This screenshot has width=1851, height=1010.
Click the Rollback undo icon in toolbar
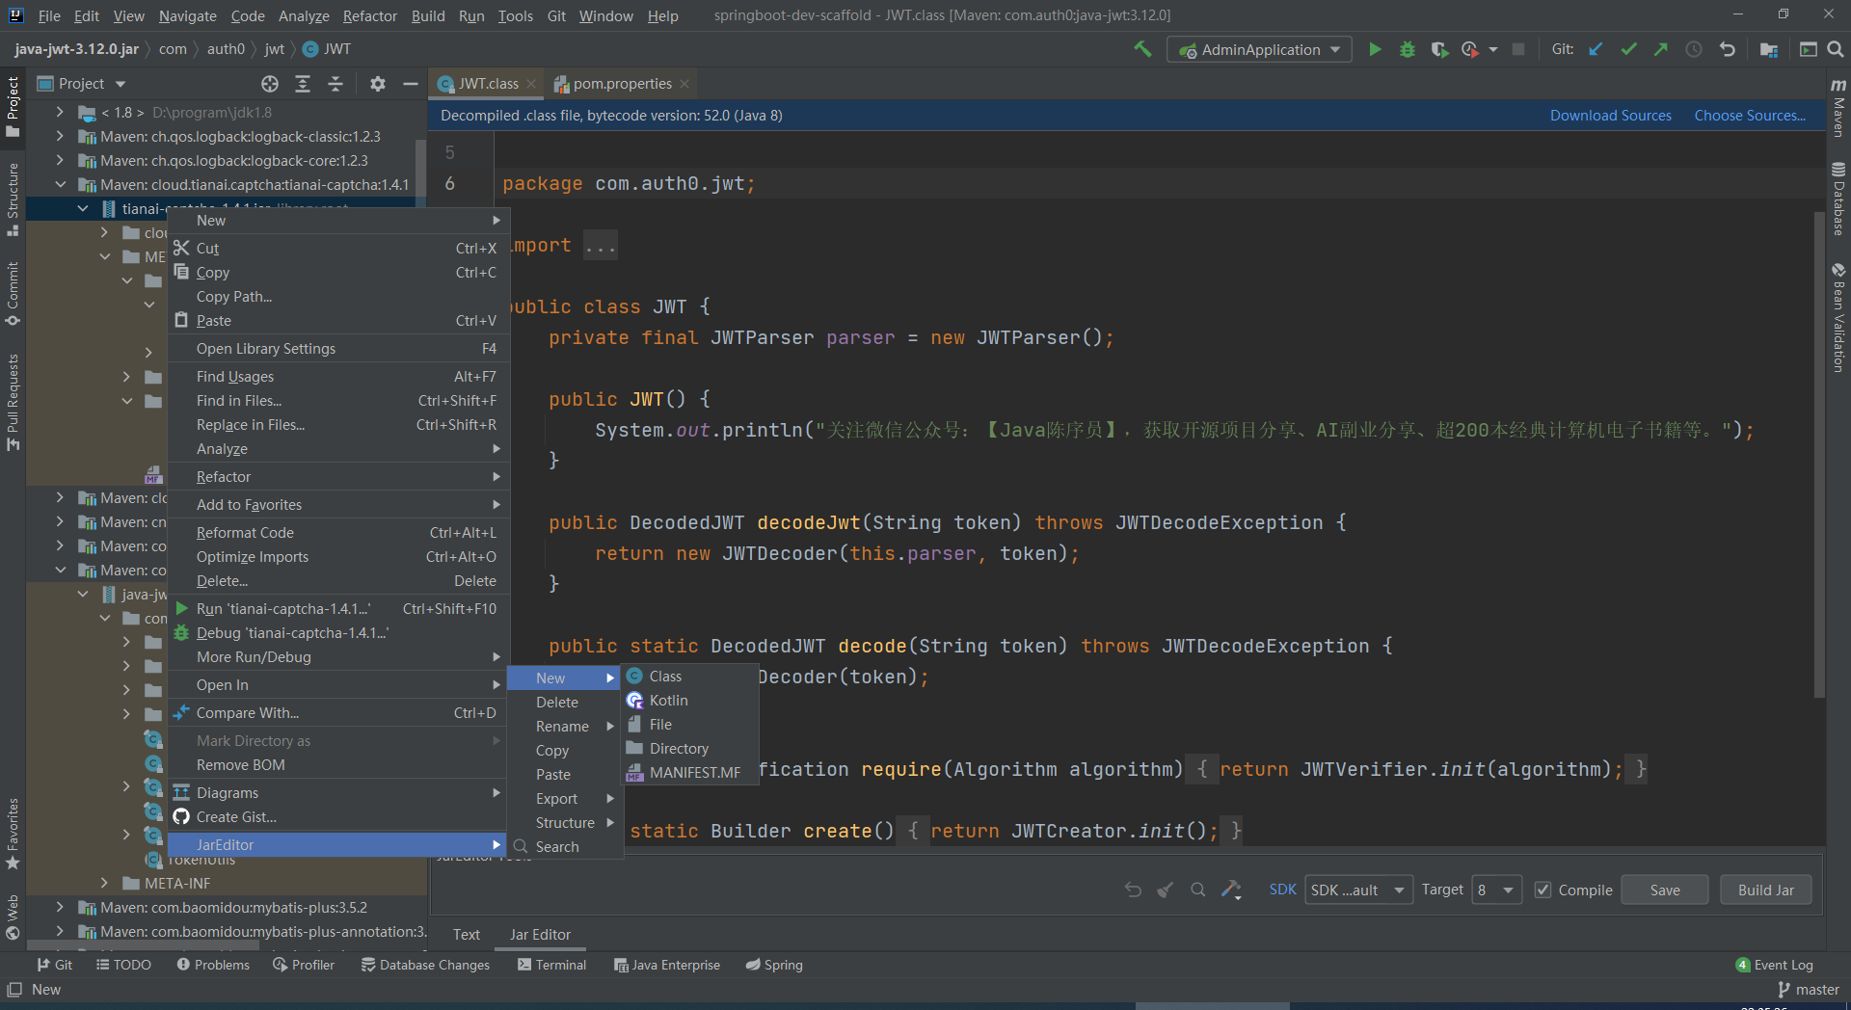click(1727, 49)
